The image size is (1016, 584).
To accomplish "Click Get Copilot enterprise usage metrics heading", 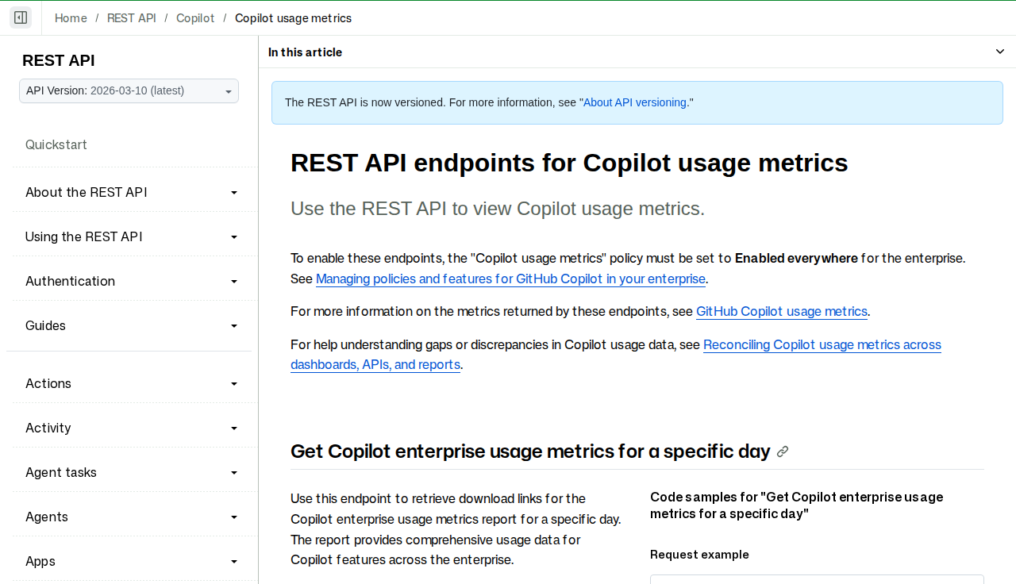I will point(530,451).
